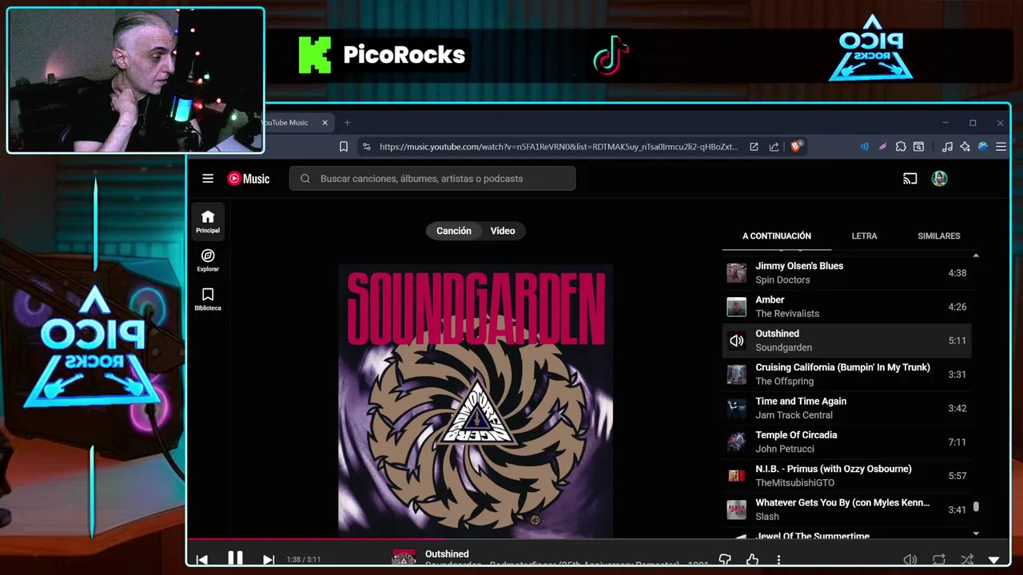Toggle repeat mode in player bar
Image resolution: width=1023 pixels, height=575 pixels.
click(x=939, y=560)
